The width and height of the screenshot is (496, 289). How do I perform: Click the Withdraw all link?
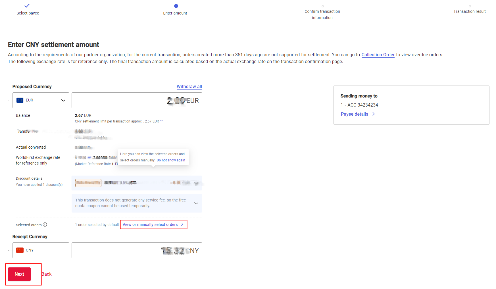(189, 86)
